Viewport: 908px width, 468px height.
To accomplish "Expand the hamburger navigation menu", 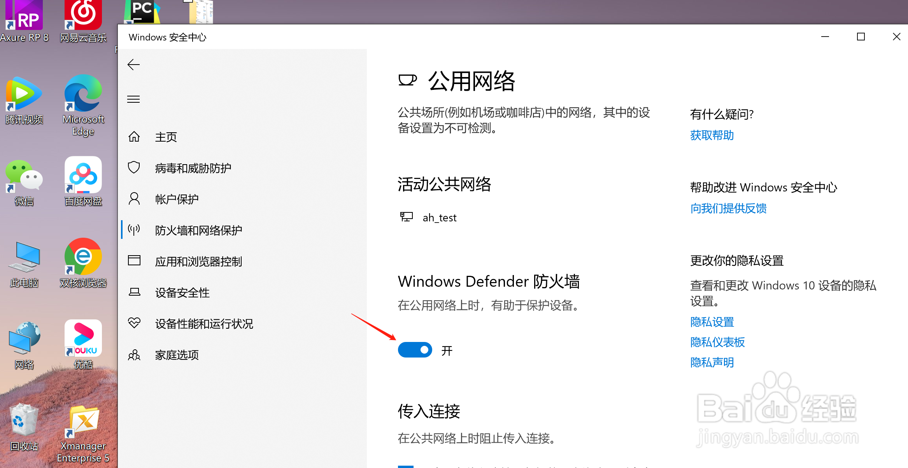I will (133, 99).
